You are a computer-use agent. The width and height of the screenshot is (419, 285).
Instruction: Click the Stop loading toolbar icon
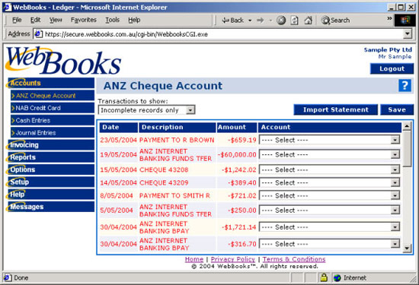[281, 21]
